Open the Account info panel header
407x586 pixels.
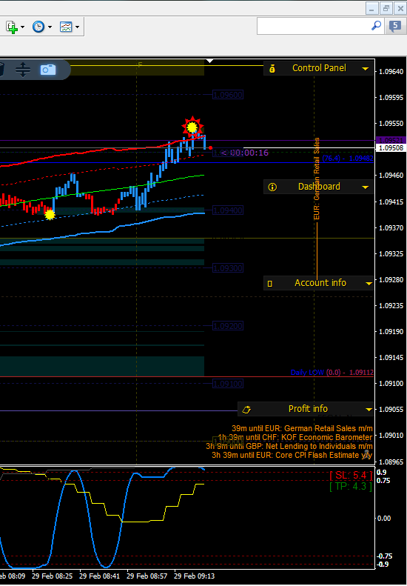pos(318,283)
